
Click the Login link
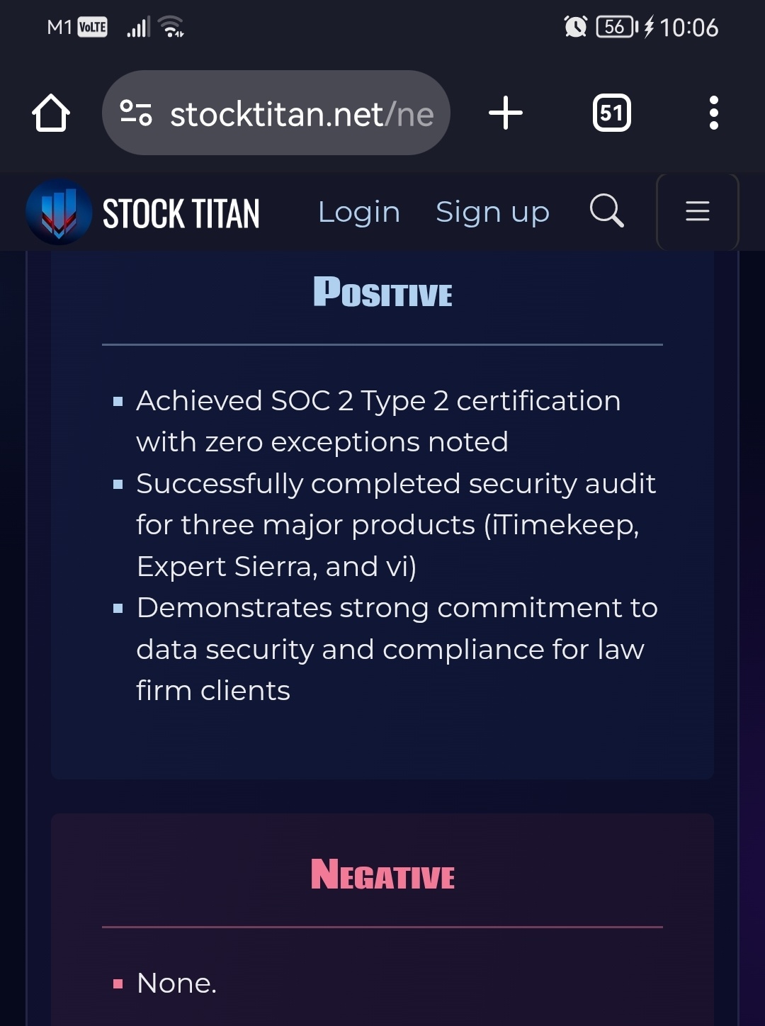(359, 212)
